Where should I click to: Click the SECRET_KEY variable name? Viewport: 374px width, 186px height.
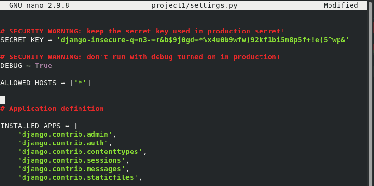point(22,40)
